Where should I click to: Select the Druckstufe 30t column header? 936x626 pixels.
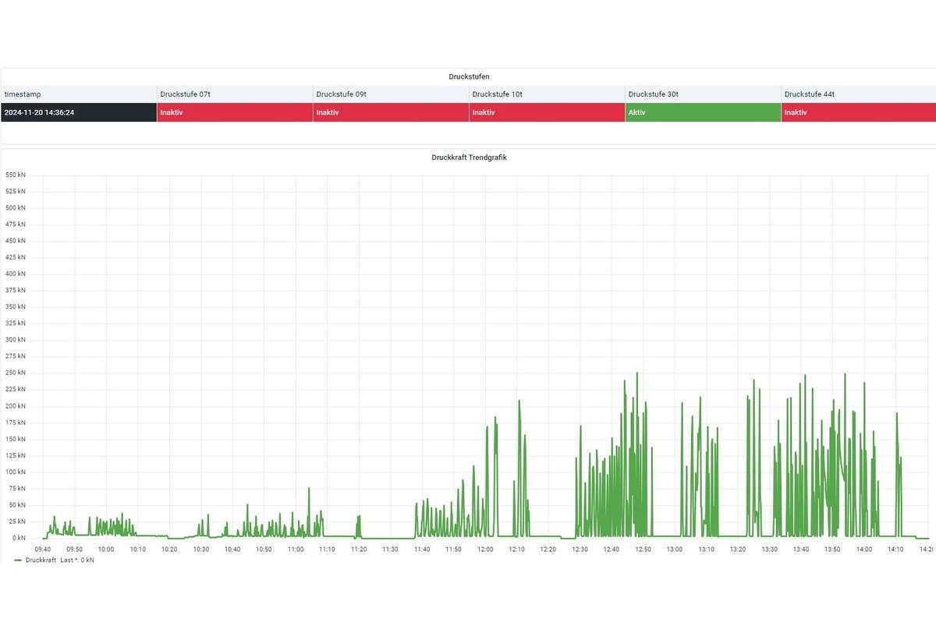(x=653, y=94)
